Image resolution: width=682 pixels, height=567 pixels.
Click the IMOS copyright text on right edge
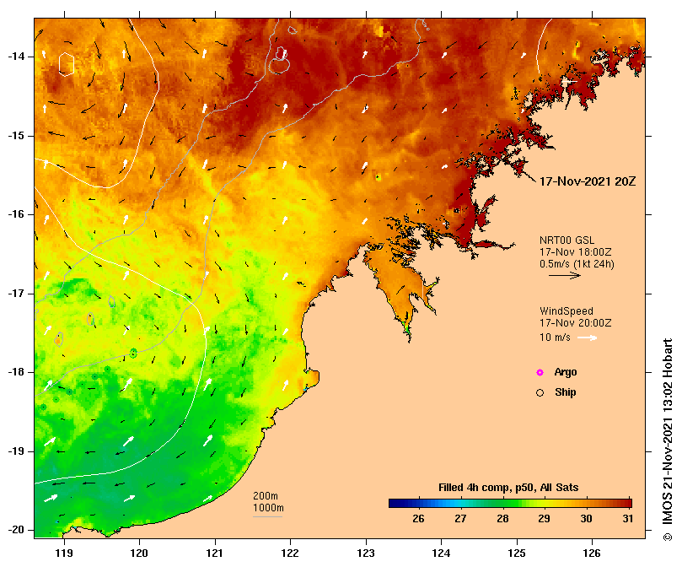point(668,440)
